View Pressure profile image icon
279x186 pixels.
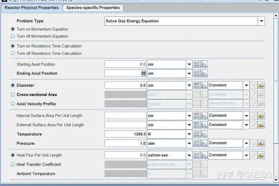point(261,143)
